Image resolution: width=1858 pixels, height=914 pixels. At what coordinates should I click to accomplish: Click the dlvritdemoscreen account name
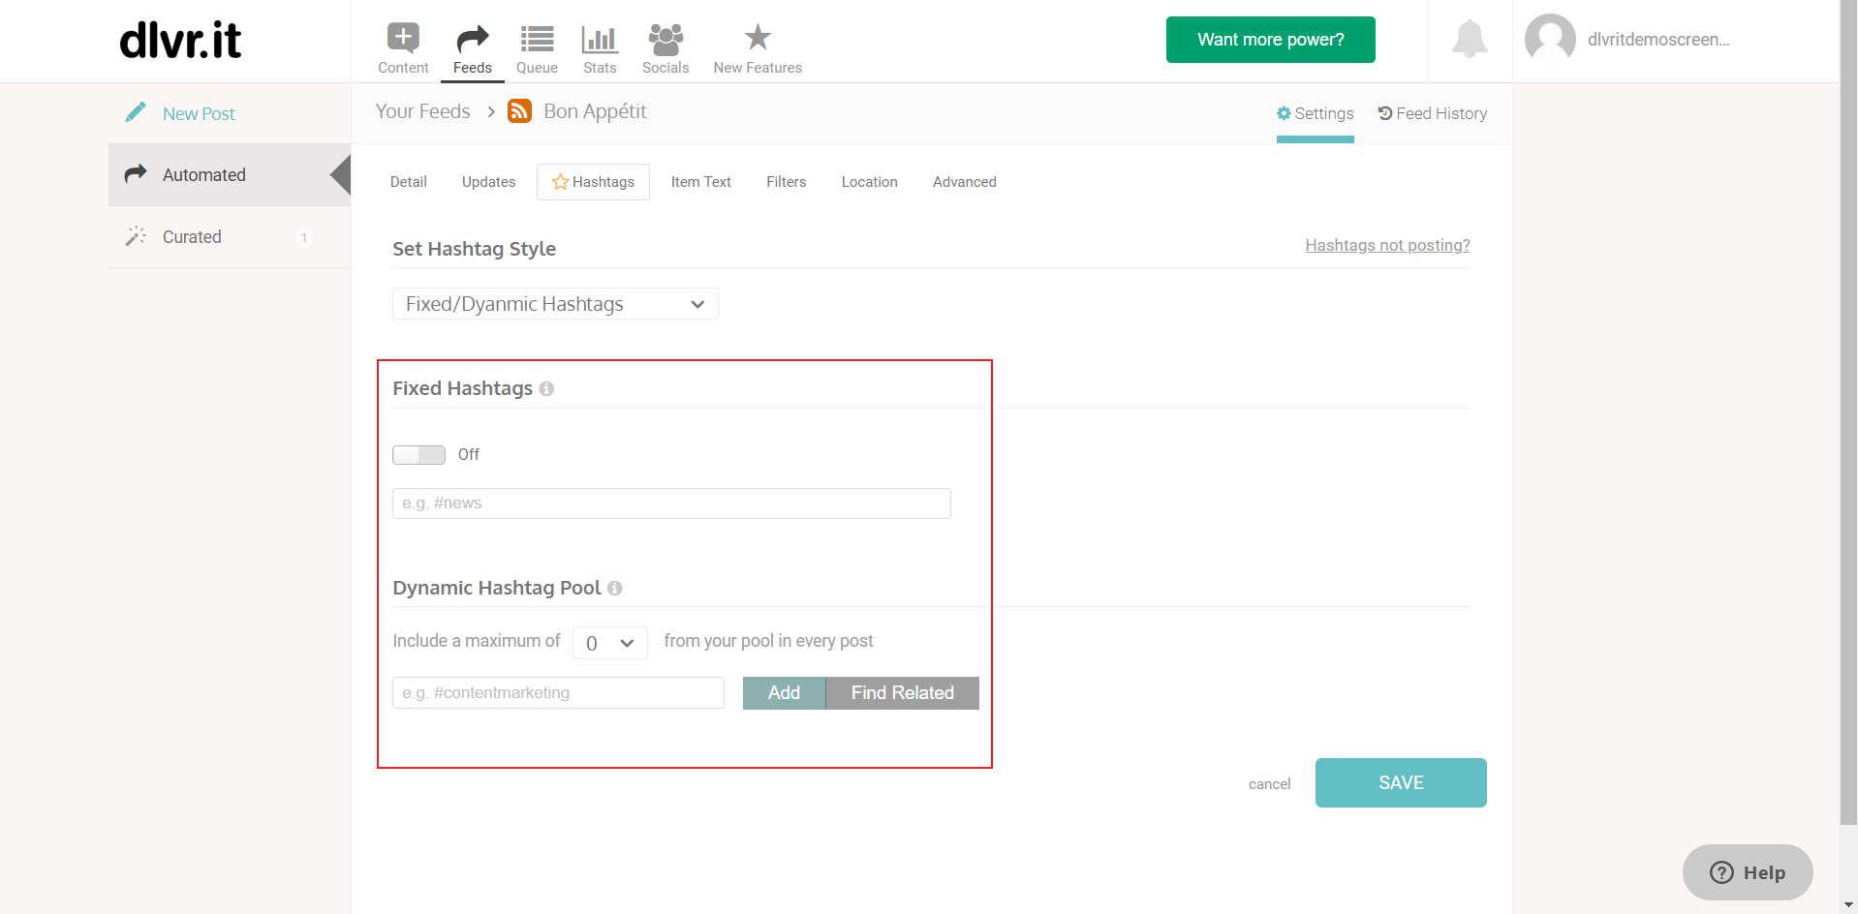point(1658,40)
